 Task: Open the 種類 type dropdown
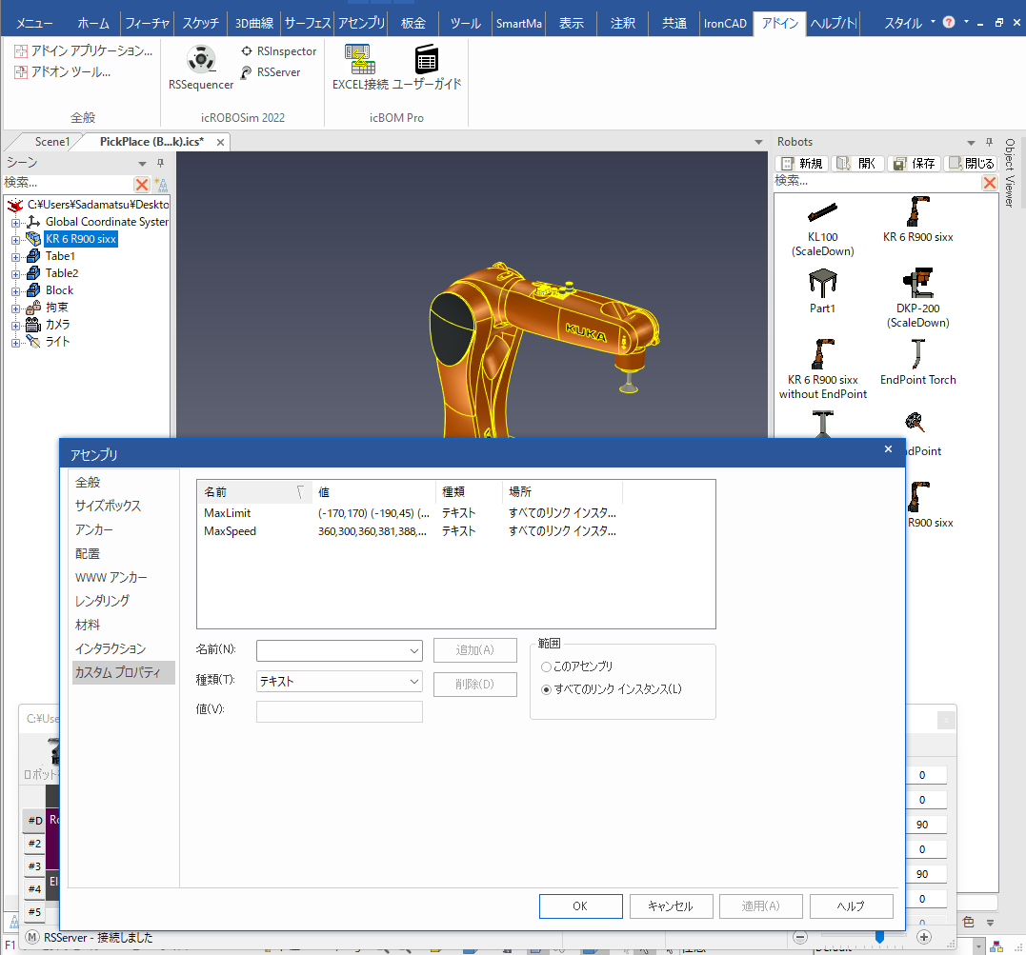pyautogui.click(x=413, y=682)
